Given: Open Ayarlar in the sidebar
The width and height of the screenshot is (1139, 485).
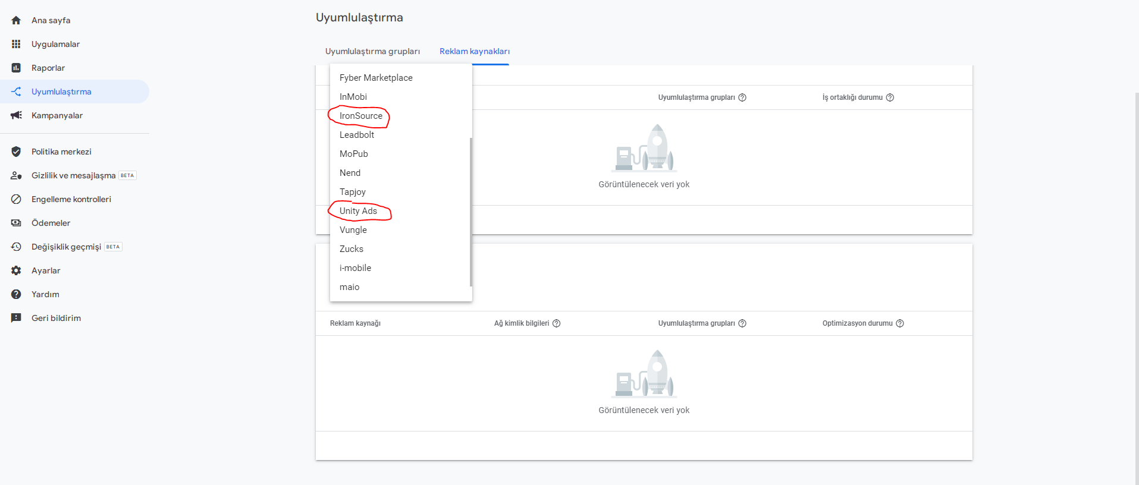Looking at the screenshot, I should coord(74,270).
